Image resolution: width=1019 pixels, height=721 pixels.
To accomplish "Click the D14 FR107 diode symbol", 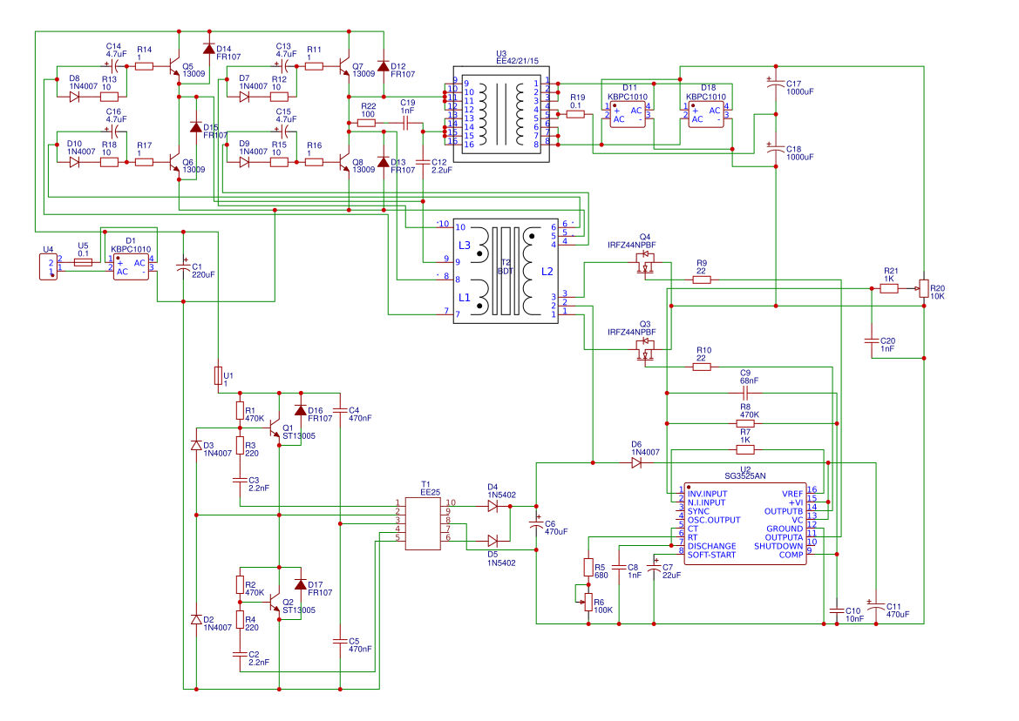I will (208, 49).
